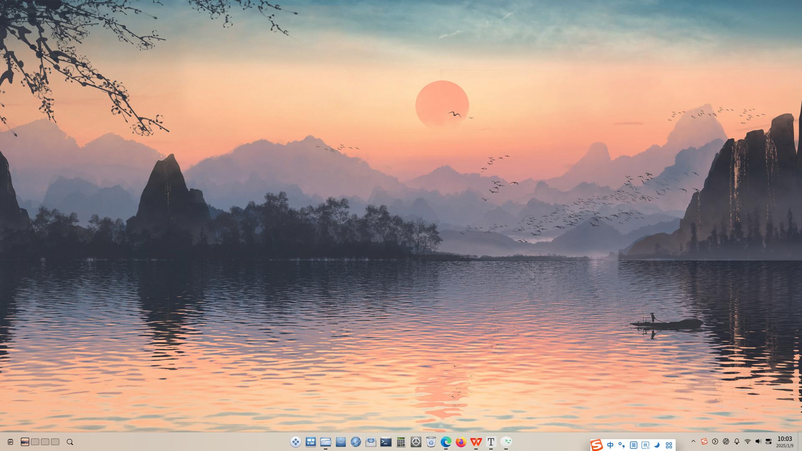
Task: Open the quick settings toggles icon
Action: [x=769, y=441]
